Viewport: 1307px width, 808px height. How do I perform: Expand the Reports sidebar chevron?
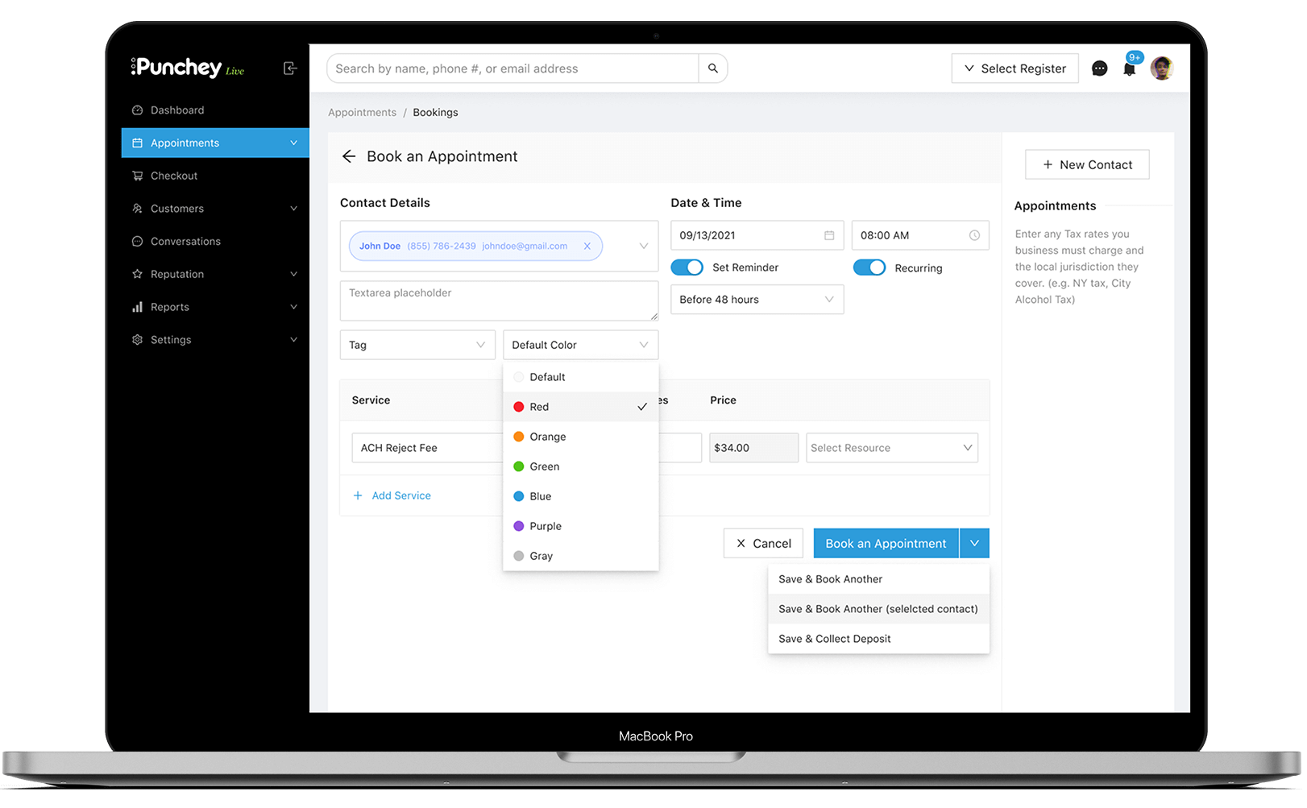coord(293,307)
